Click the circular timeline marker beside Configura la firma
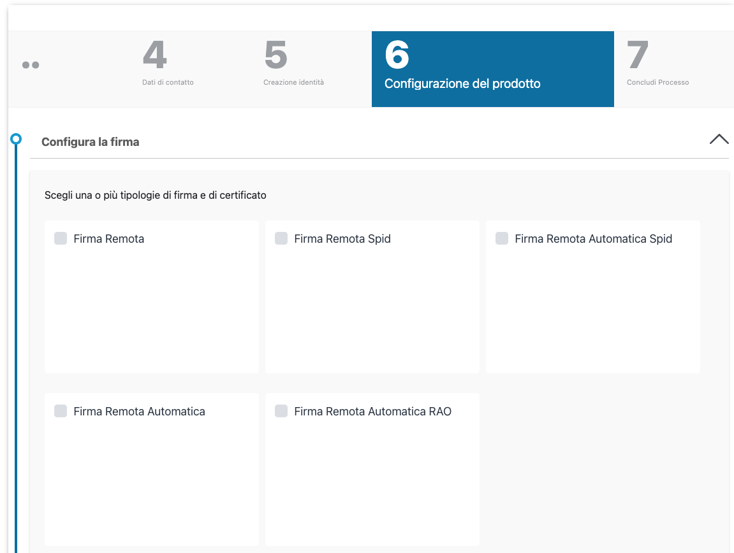 pos(17,138)
